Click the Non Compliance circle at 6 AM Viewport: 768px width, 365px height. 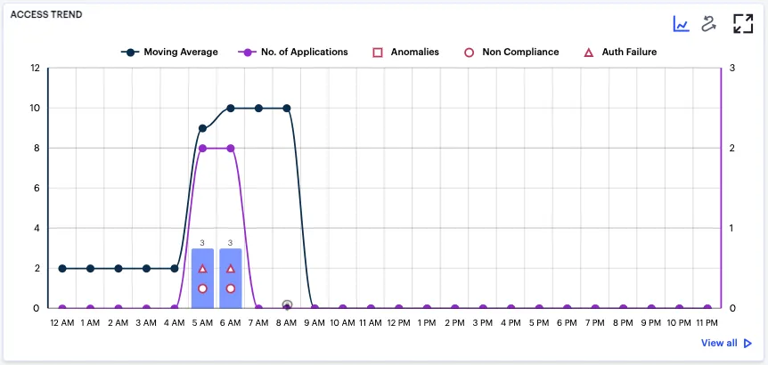[x=230, y=288]
